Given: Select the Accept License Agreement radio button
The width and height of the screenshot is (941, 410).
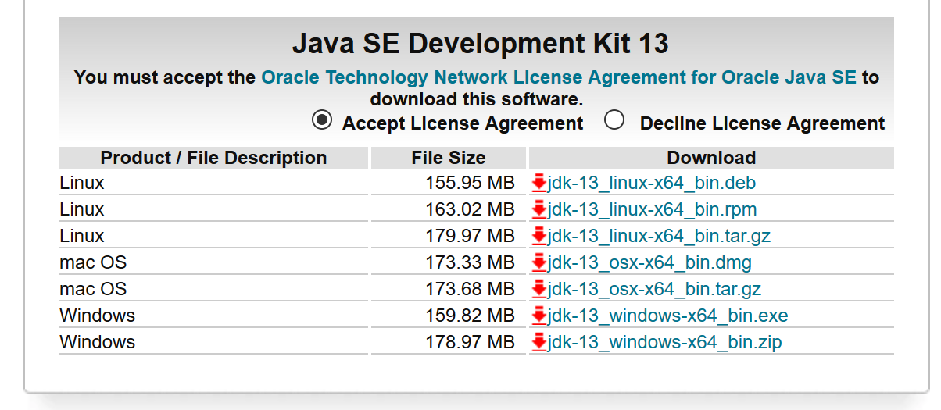Looking at the screenshot, I should [x=322, y=120].
